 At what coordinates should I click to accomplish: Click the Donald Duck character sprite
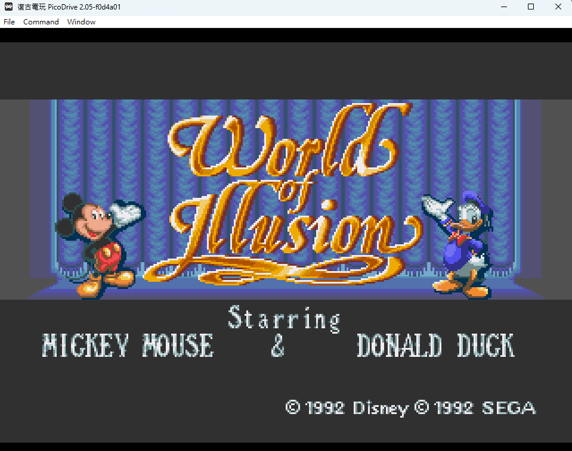(x=459, y=244)
